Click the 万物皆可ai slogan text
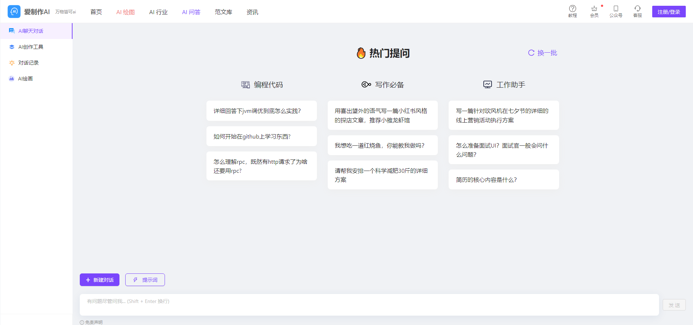 tap(66, 12)
